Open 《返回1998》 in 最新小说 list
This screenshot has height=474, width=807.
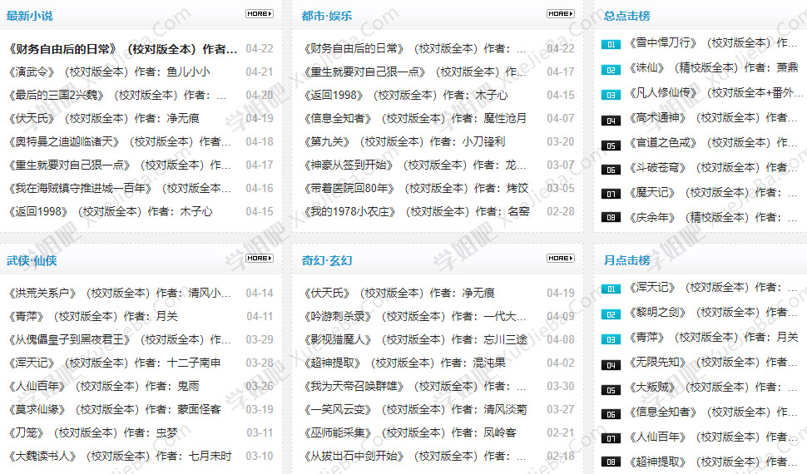coord(110,211)
